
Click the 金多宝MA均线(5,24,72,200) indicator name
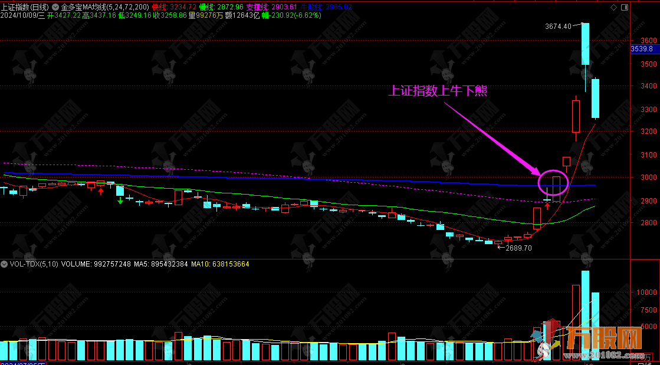[105, 7]
